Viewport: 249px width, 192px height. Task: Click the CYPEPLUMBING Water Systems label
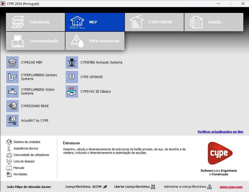tap(38, 92)
